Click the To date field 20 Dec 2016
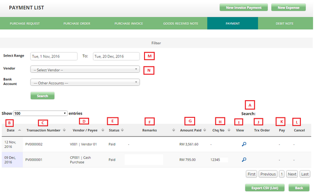The width and height of the screenshot is (320, 194). click(116, 56)
